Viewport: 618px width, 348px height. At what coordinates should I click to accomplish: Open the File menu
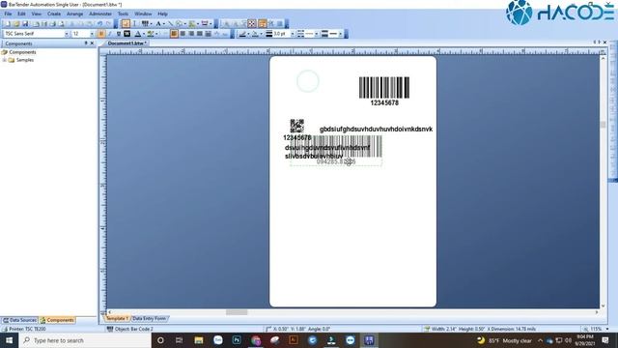pos(8,14)
